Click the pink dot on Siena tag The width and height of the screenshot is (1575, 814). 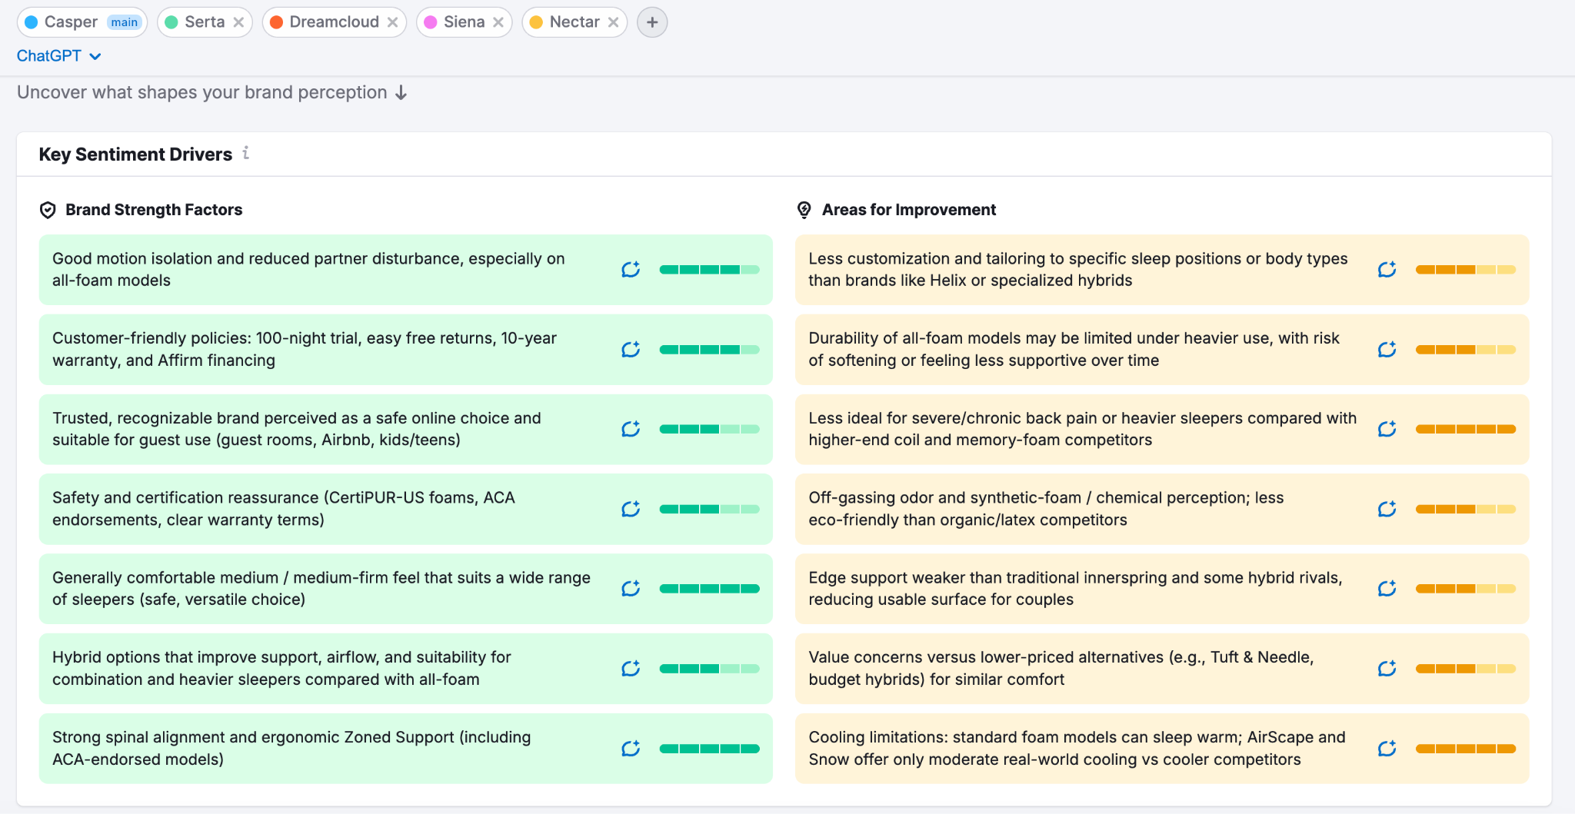click(431, 22)
